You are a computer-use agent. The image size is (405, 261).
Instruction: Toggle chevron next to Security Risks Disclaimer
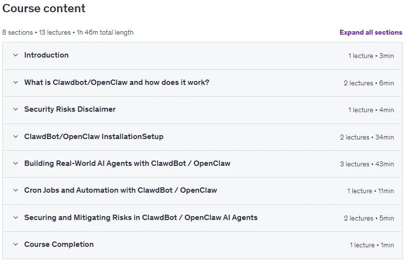pyautogui.click(x=16, y=109)
